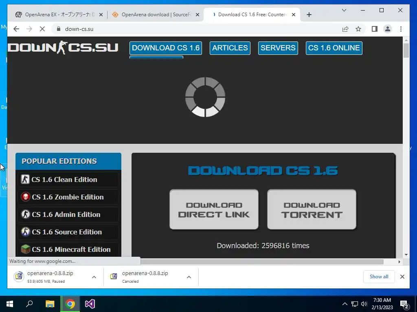The height and width of the screenshot is (312, 417).
Task: Open the tab search dropdown chevron
Action: [x=344, y=10]
